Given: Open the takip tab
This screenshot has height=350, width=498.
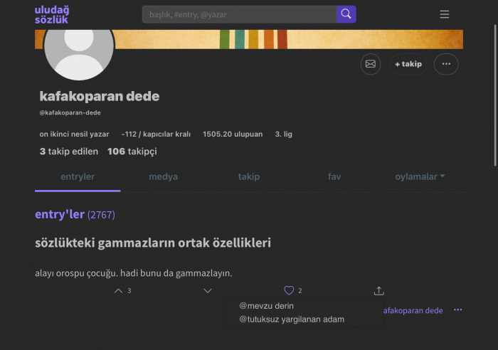Looking at the screenshot, I should click(x=249, y=176).
